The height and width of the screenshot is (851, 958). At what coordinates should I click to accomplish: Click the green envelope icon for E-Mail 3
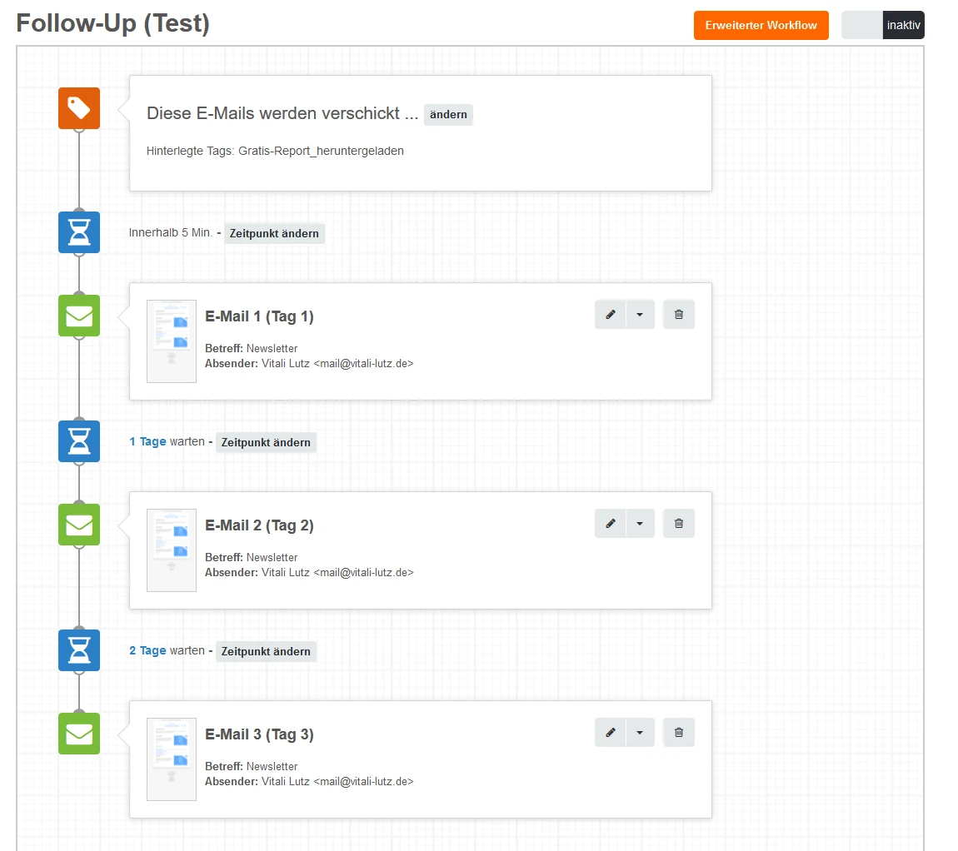(79, 734)
